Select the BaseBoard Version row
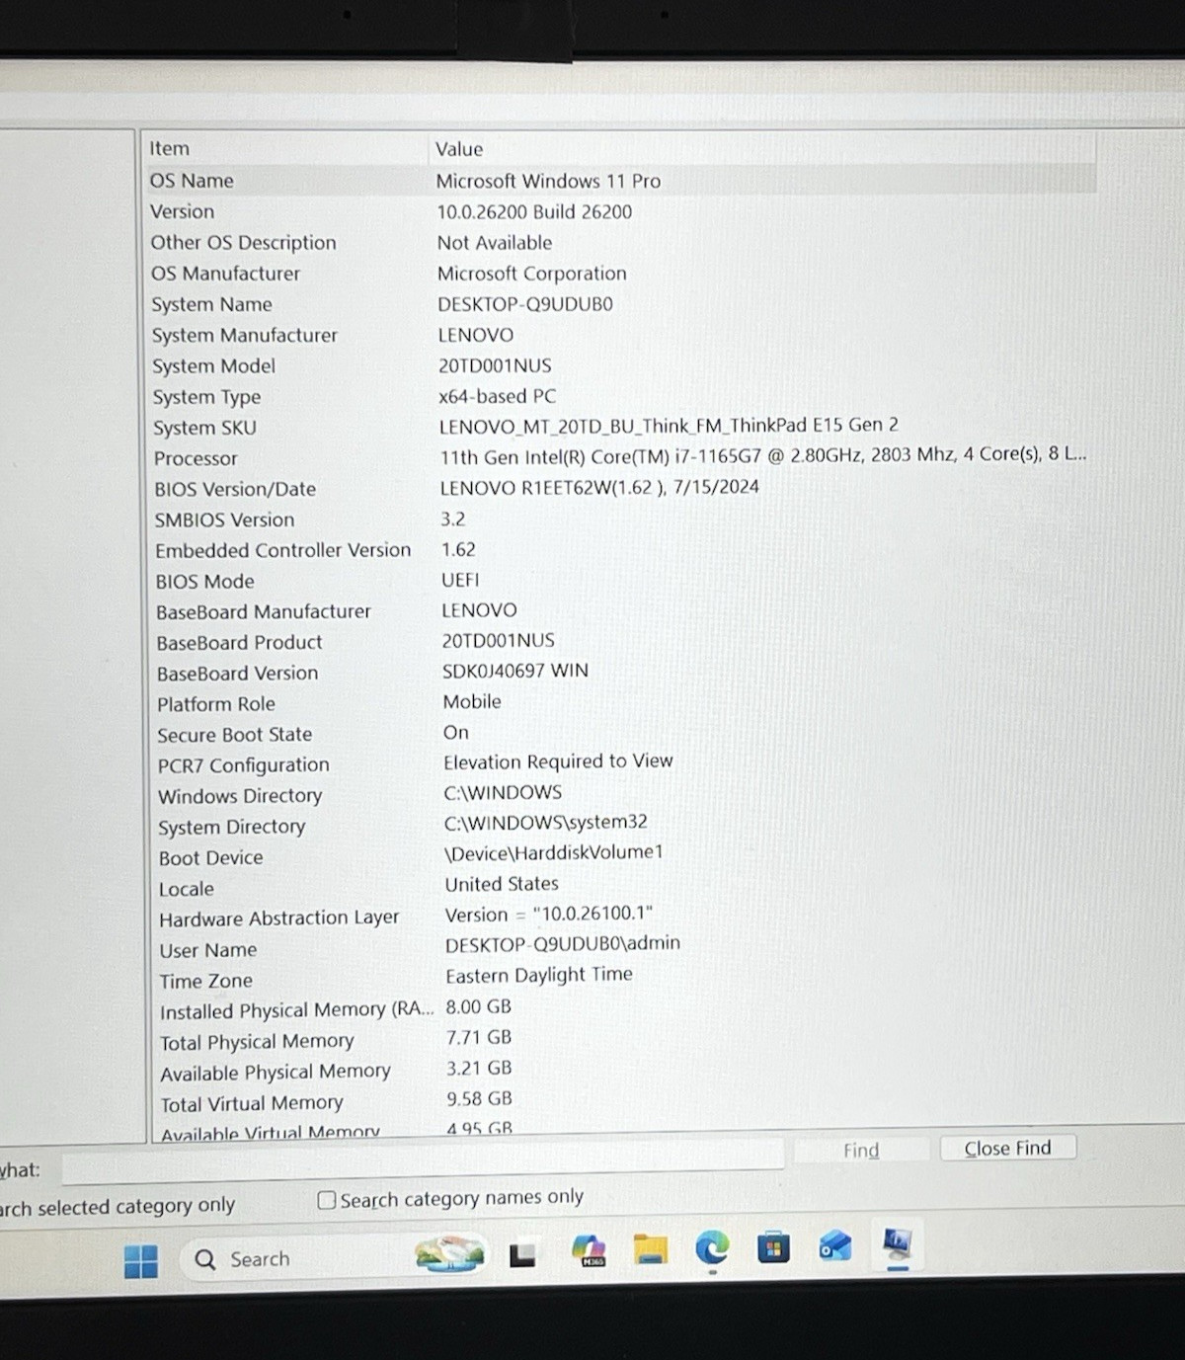 pos(620,672)
